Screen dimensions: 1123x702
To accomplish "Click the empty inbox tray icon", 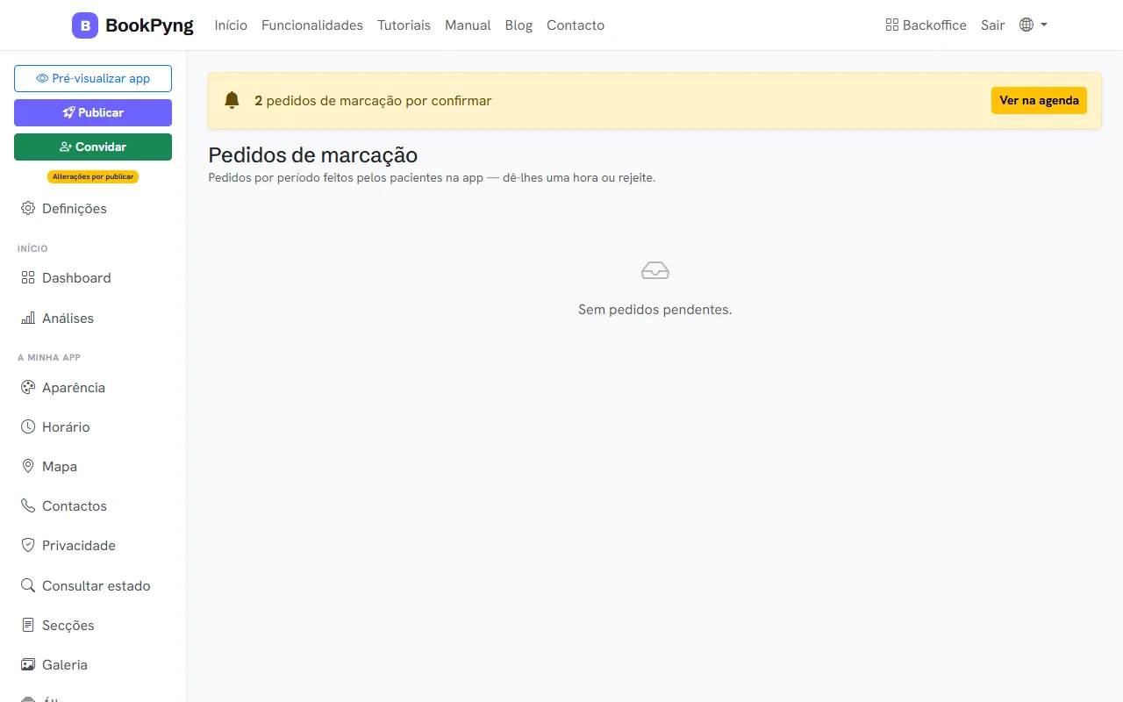I will 655,270.
